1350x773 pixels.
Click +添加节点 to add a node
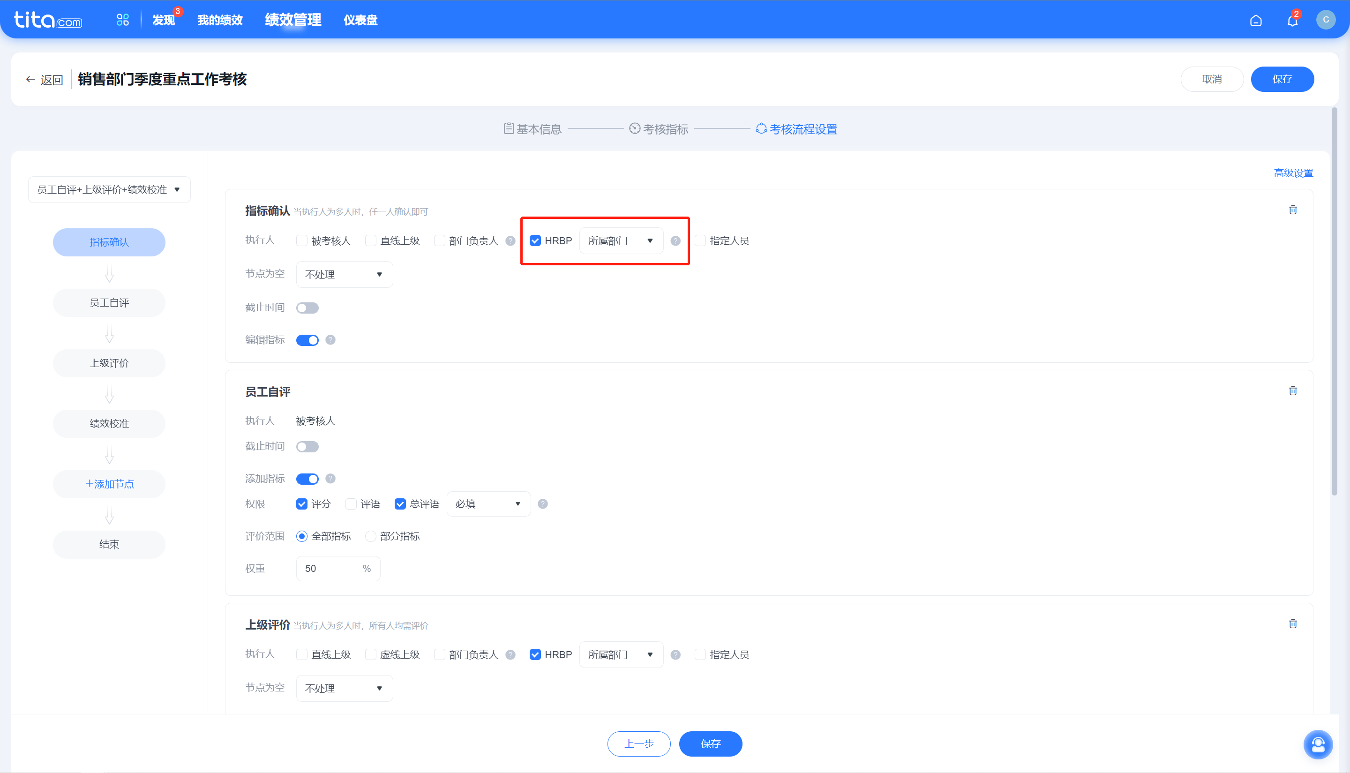109,484
